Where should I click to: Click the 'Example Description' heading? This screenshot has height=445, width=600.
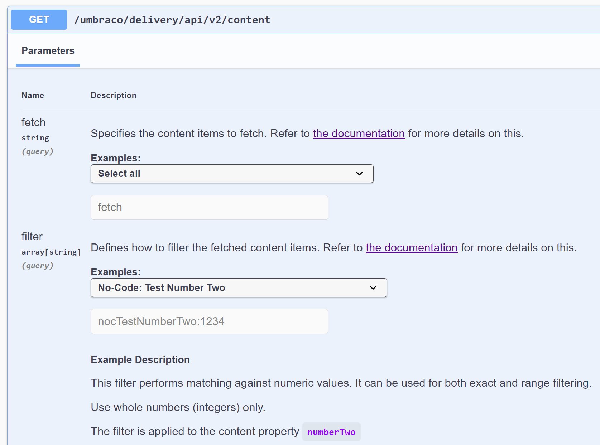pos(140,359)
